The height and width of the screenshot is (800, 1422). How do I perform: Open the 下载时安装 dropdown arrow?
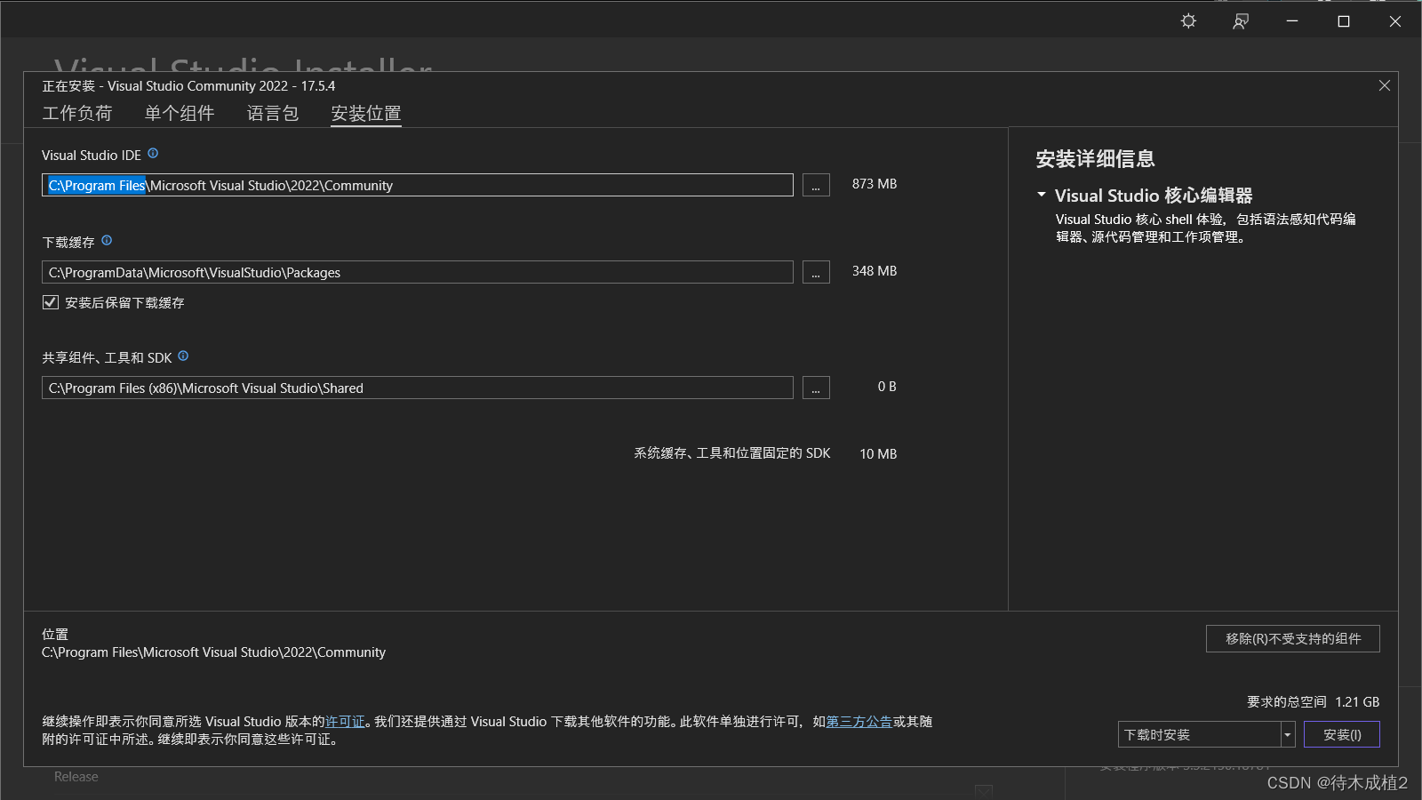point(1288,735)
